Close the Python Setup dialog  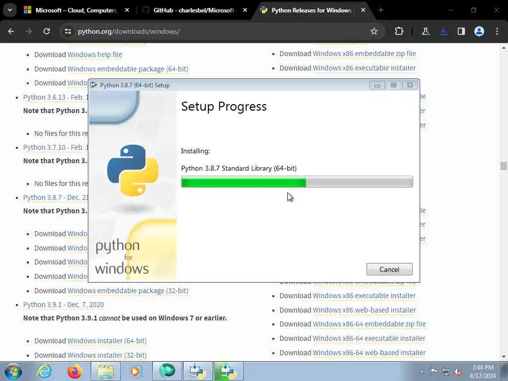pyautogui.click(x=410, y=85)
